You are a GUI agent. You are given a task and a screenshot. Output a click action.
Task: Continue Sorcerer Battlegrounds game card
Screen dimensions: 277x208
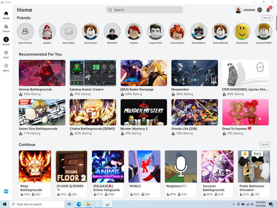pyautogui.click(x=218, y=174)
